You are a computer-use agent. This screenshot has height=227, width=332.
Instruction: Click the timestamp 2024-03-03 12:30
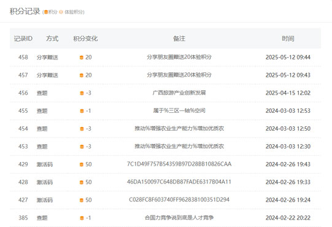288,146
